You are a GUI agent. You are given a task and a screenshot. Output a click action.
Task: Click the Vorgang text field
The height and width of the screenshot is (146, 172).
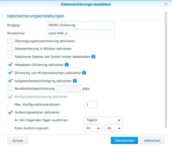[x=80, y=25]
